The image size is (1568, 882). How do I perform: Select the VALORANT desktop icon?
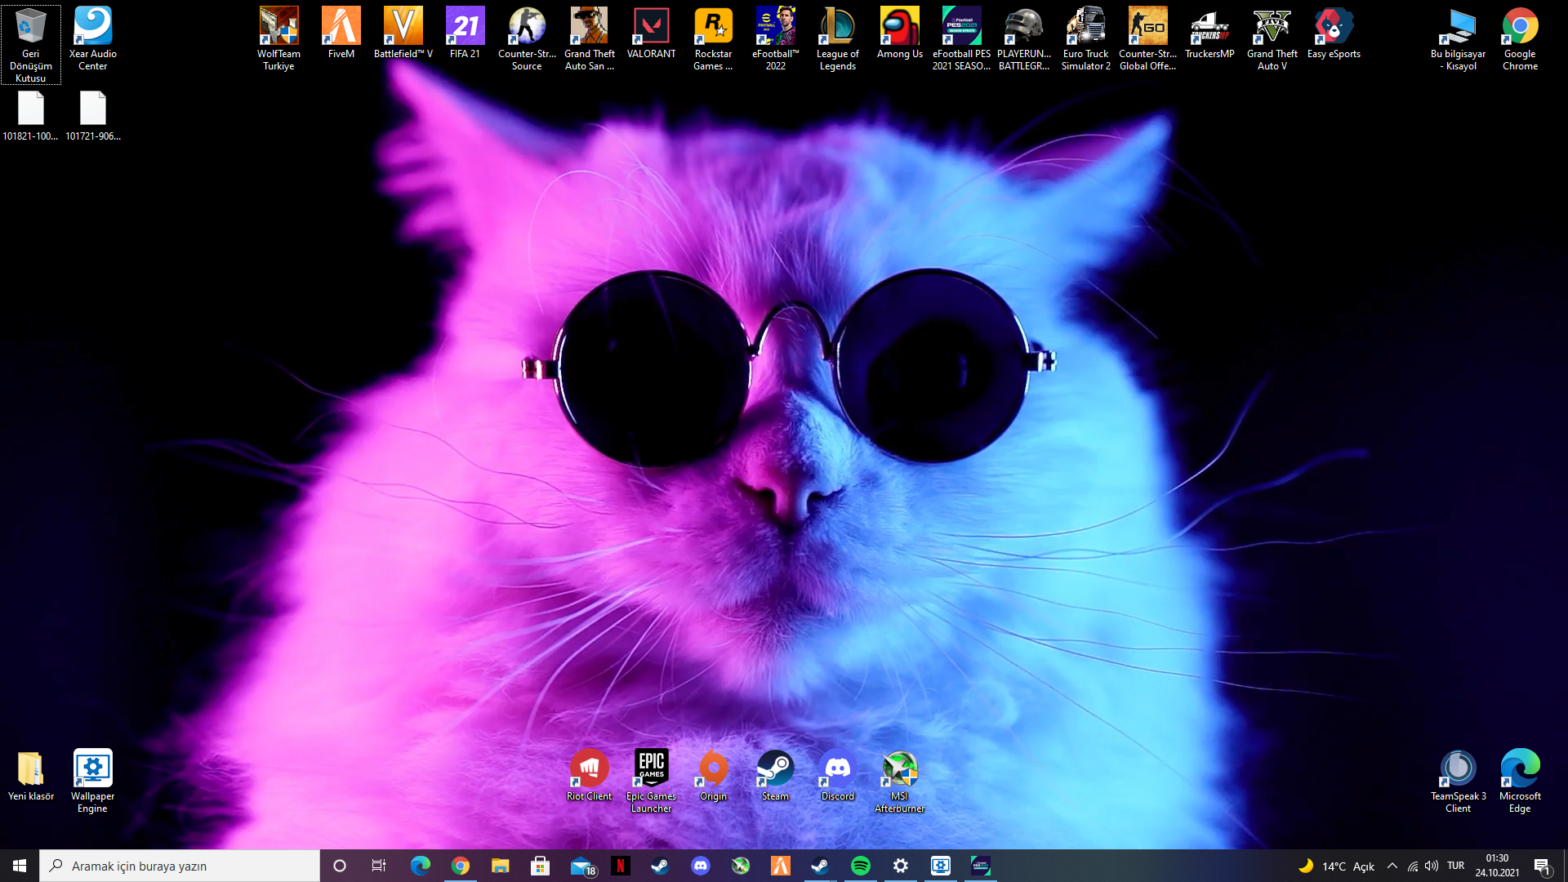651,33
